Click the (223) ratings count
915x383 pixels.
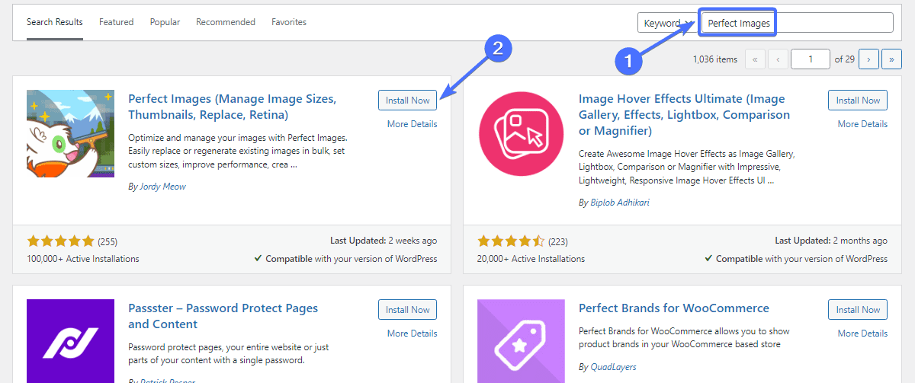point(558,241)
